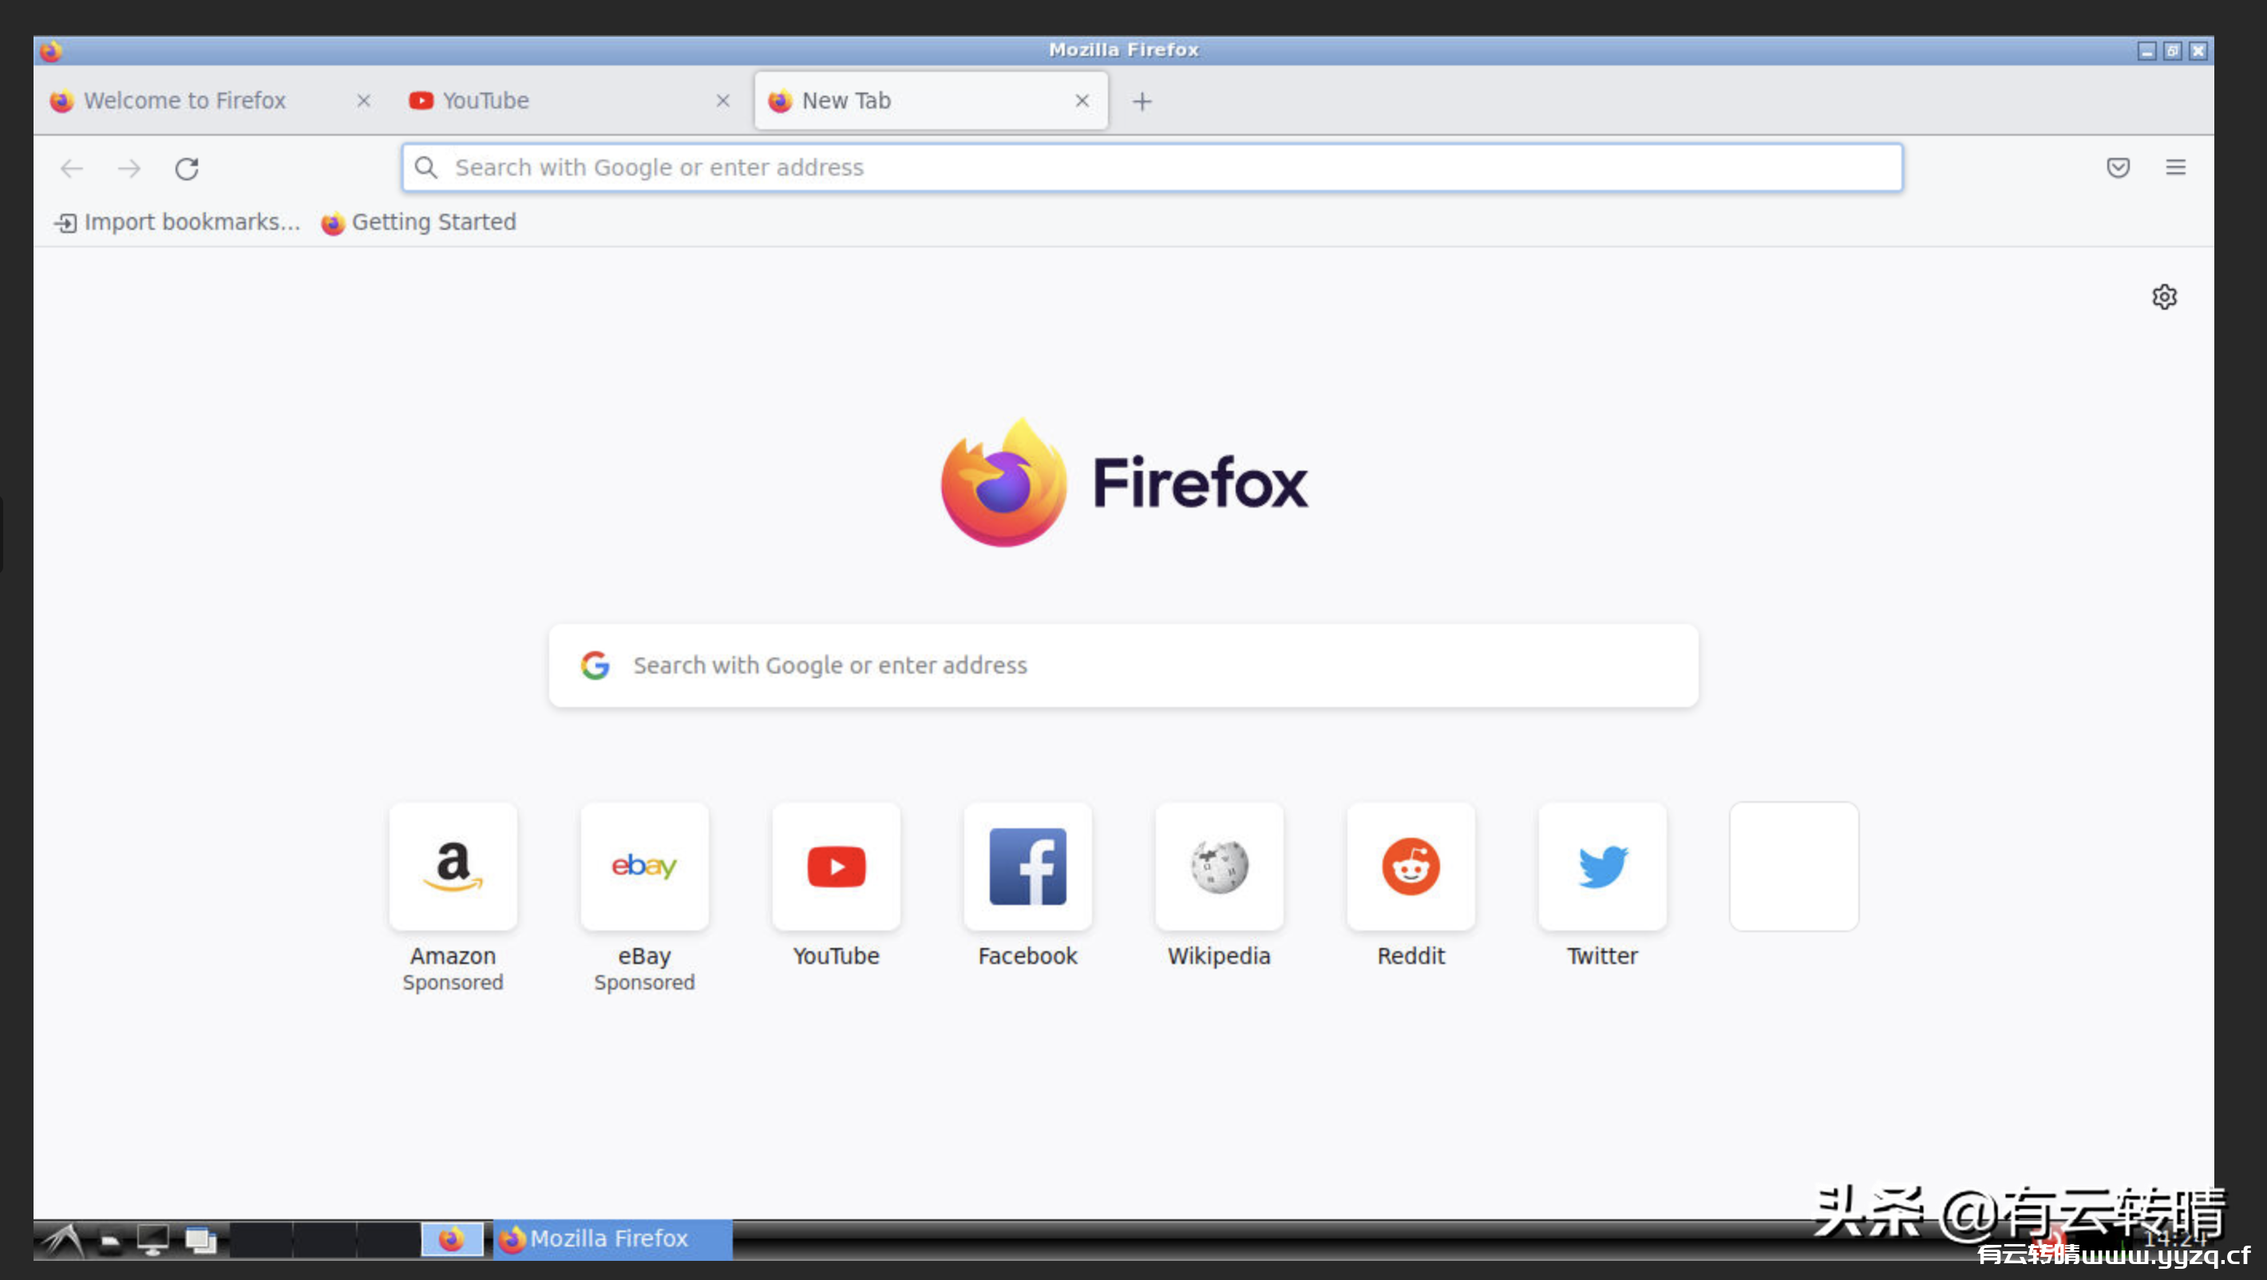Open the Personalize new tab gear
2267x1280 pixels.
pyautogui.click(x=2165, y=298)
